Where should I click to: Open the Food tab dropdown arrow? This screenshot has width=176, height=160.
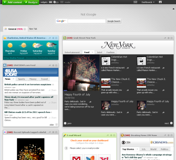click(x=93, y=52)
